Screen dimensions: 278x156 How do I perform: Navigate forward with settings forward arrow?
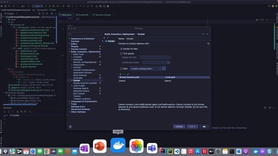click(207, 34)
